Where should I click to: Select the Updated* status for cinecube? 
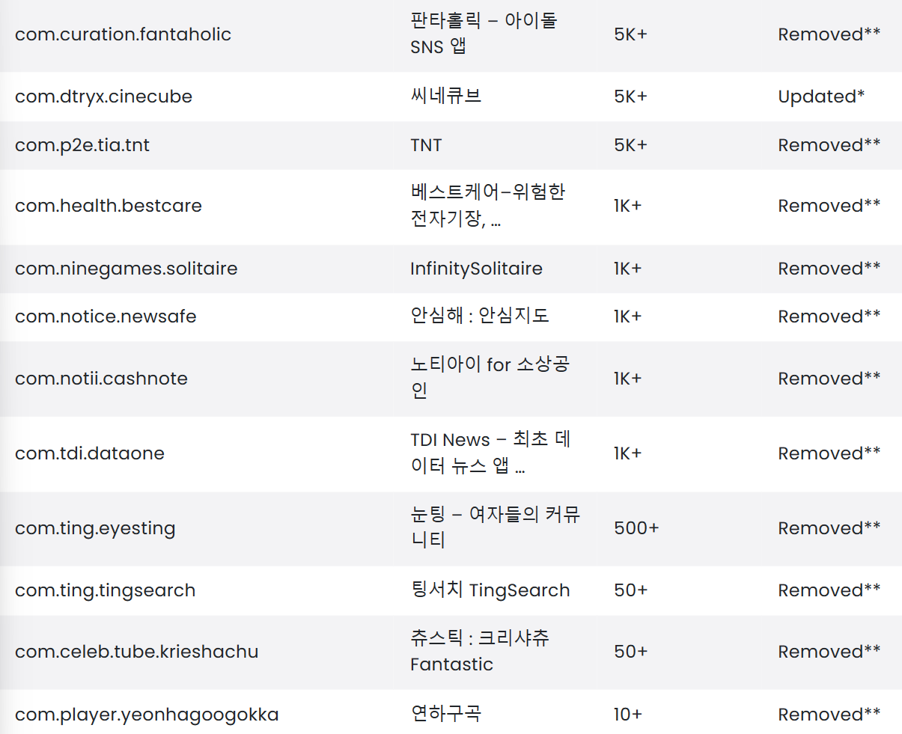[821, 97]
